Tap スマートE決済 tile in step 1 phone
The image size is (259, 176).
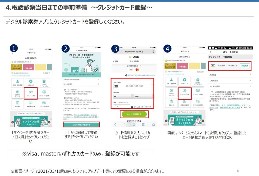click(x=31, y=93)
